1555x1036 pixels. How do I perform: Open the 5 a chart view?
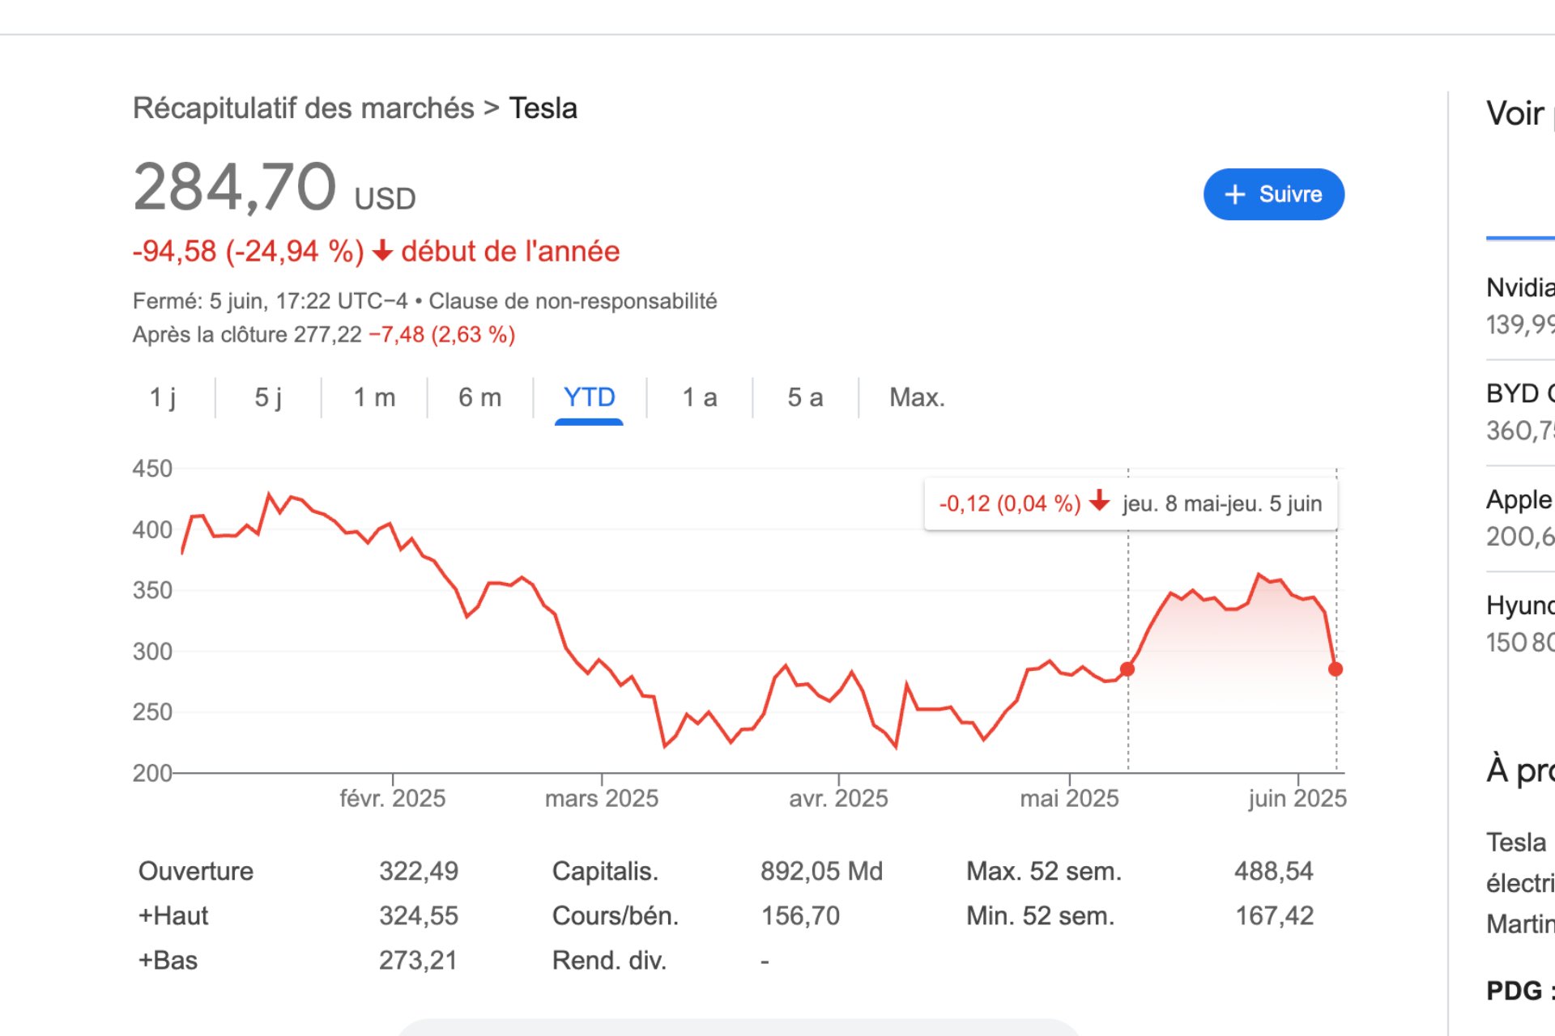[x=805, y=397]
